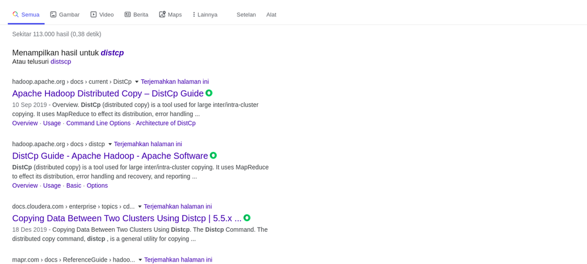This screenshot has width=587, height=264.
Task: Open Usage sitelink under Apache Software result
Action: (52, 185)
